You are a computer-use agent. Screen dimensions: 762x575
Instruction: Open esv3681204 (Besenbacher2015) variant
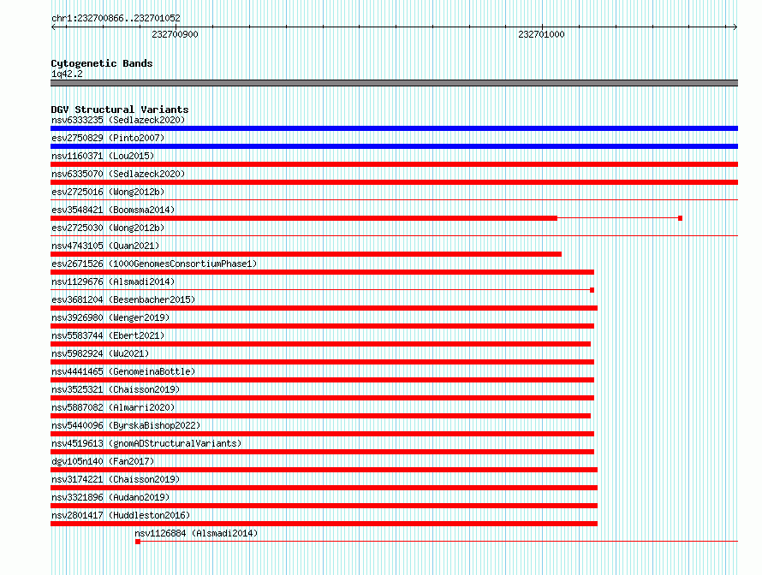pyautogui.click(x=123, y=299)
